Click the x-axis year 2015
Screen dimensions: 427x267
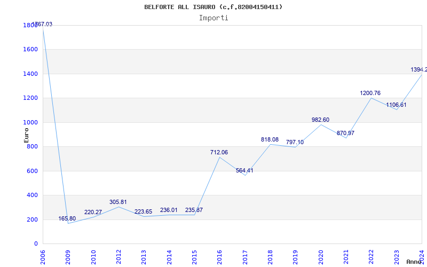tap(194, 257)
